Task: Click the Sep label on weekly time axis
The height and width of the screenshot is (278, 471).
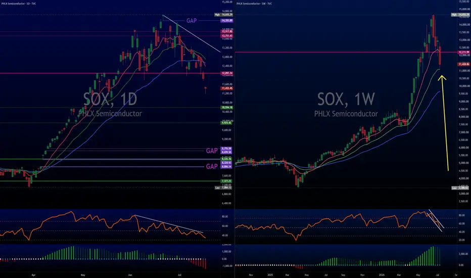Action: 343,274
